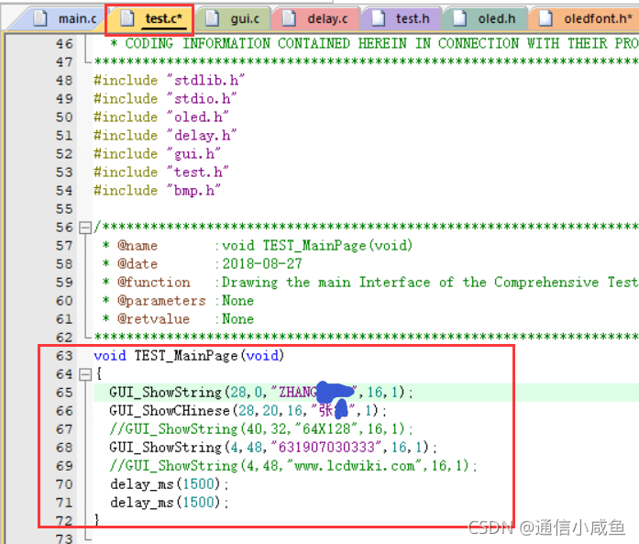Image resolution: width=639 pixels, height=544 pixels.
Task: Click the file icon on test.h tab
Action: [378, 18]
